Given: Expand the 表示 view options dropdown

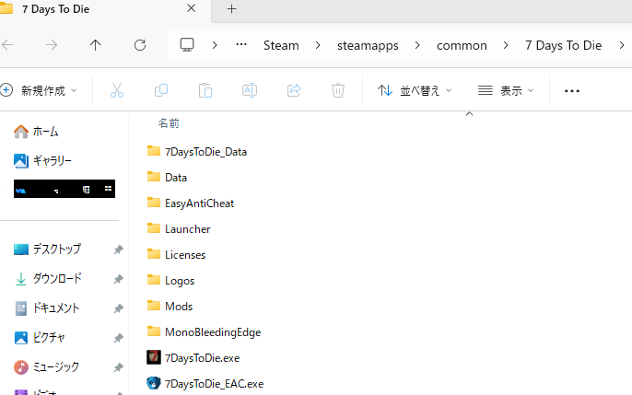Looking at the screenshot, I should click(x=507, y=90).
